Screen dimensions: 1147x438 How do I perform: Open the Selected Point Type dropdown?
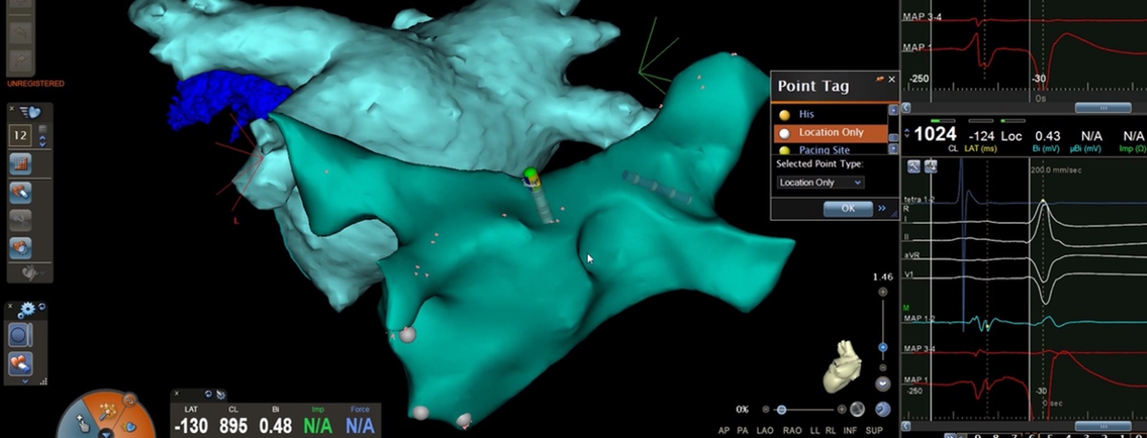820,182
